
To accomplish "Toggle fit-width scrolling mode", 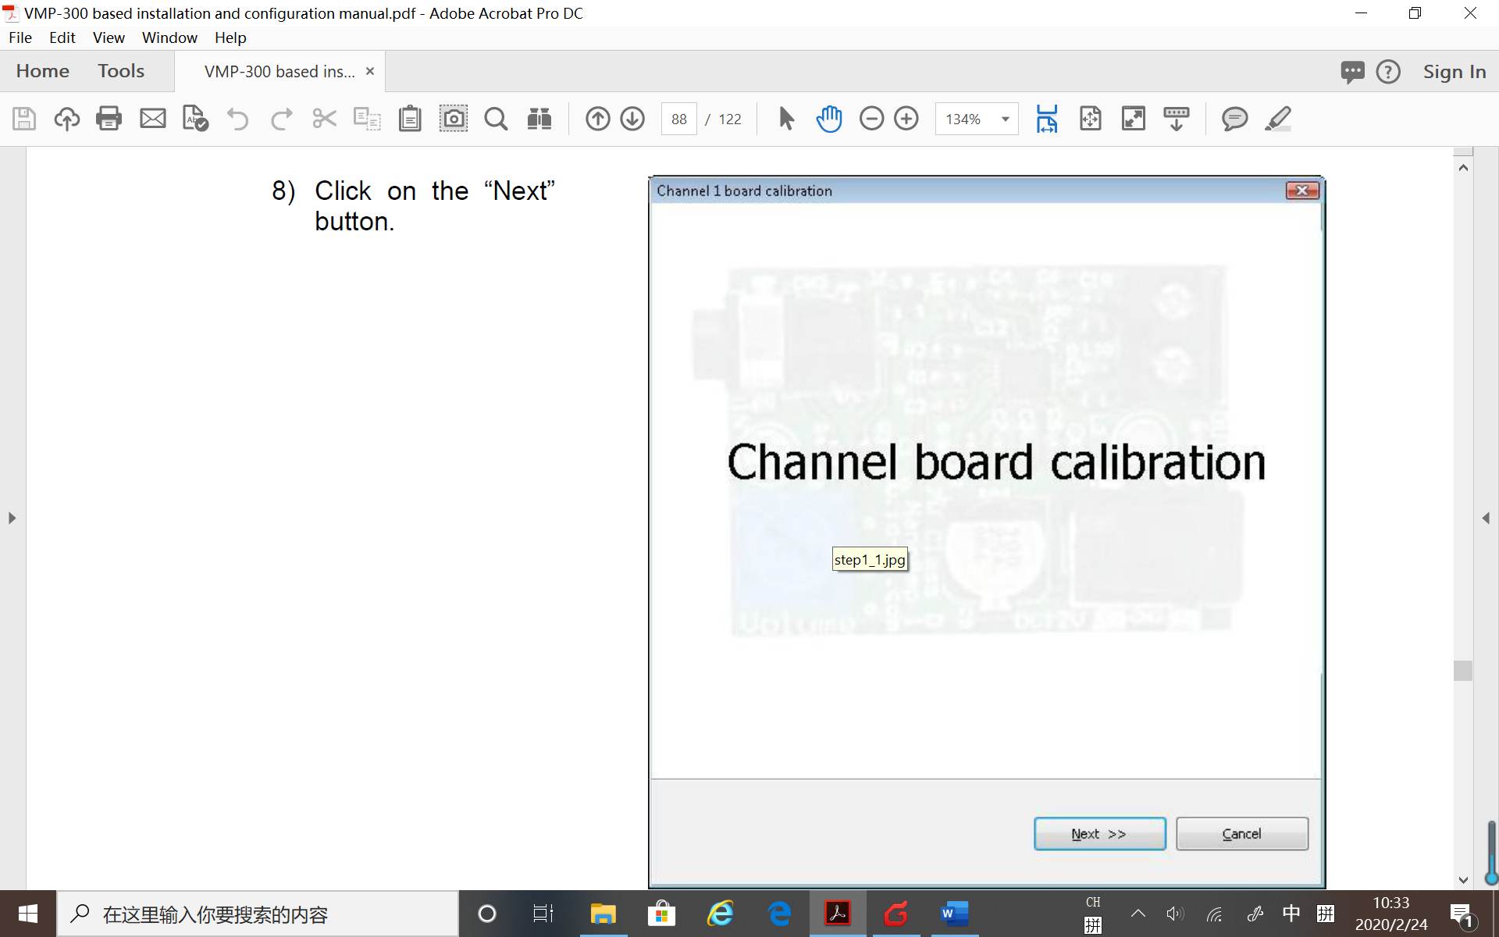I will tap(1047, 119).
